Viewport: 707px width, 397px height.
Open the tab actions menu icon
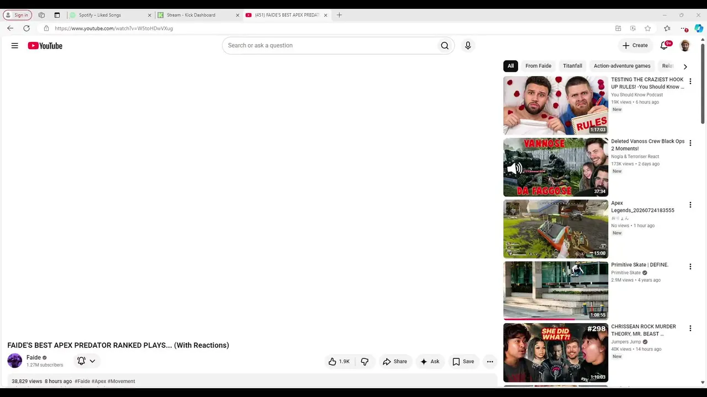[x=57, y=15]
